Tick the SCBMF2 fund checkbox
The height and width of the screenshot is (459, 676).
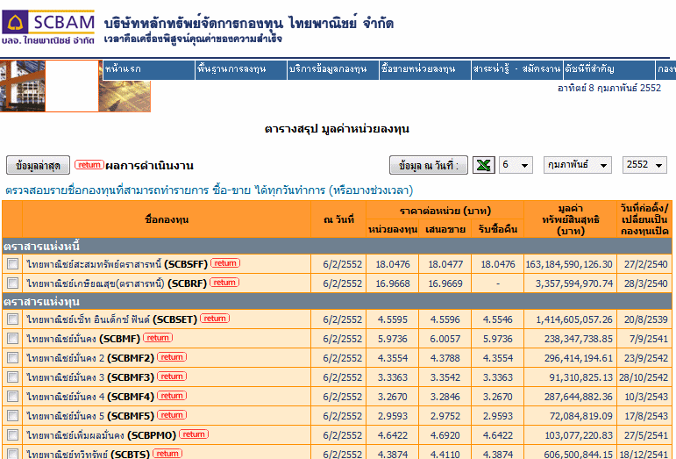12,357
